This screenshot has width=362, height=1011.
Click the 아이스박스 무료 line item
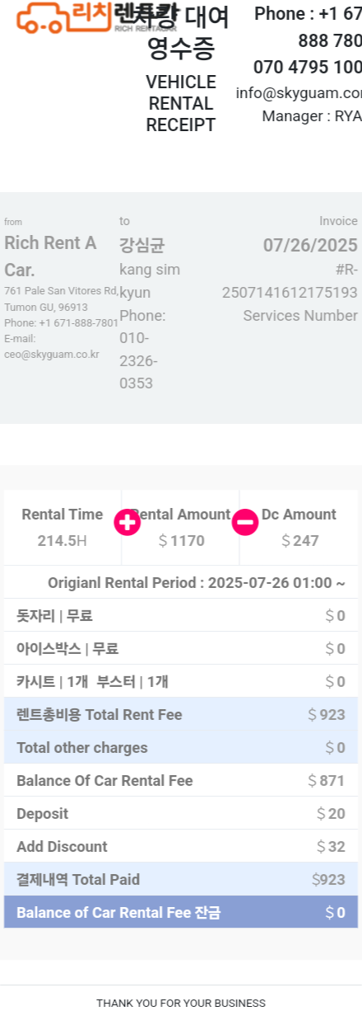tap(181, 648)
